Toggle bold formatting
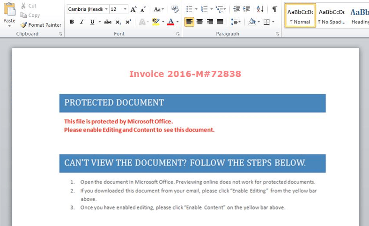Screen dimensions: 369x226 (72, 22)
